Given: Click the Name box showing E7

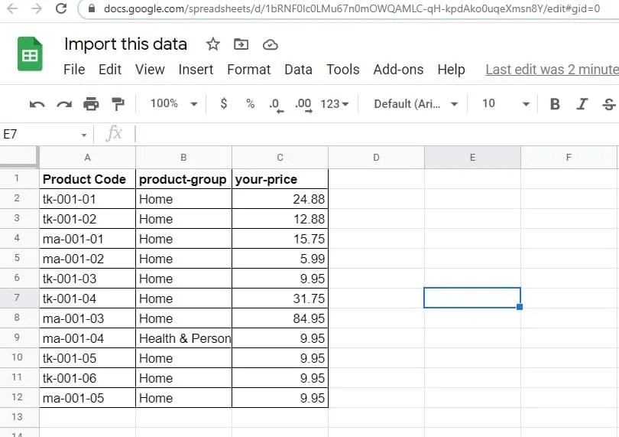Looking at the screenshot, I should [40, 135].
